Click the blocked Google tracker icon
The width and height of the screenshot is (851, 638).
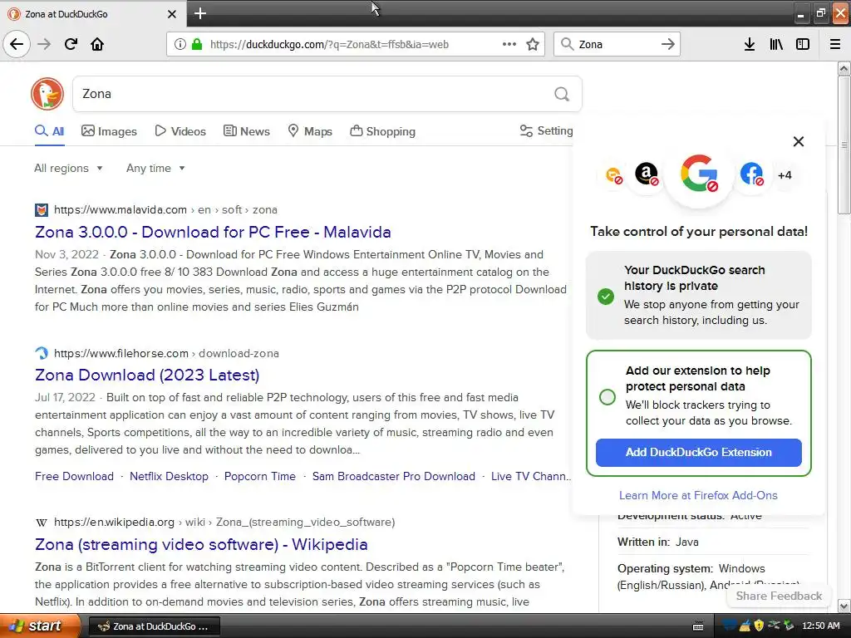[x=699, y=173]
